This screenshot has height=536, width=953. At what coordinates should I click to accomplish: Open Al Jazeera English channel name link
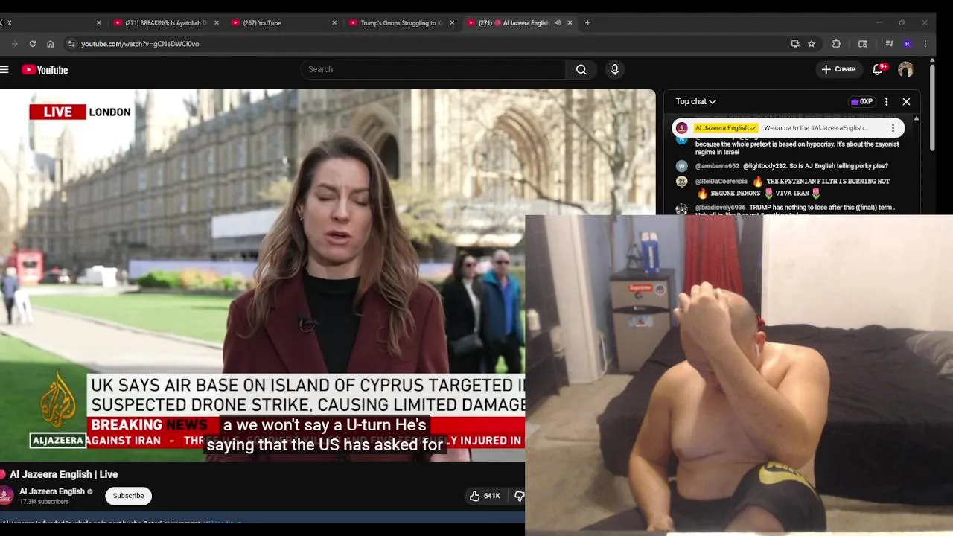click(x=52, y=491)
